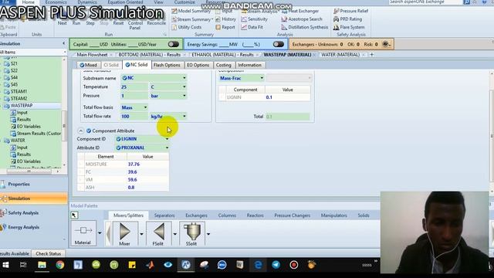Open Flare System

349,27
